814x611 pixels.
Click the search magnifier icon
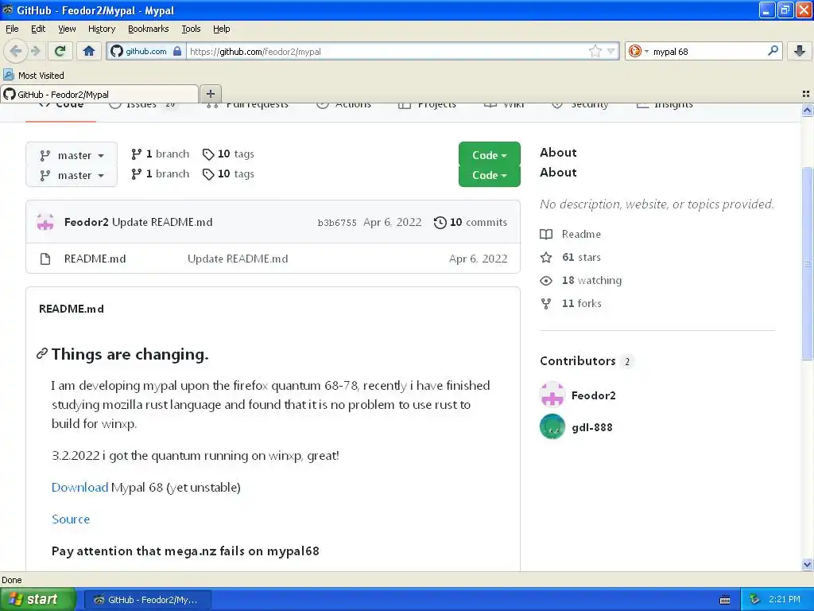773,51
